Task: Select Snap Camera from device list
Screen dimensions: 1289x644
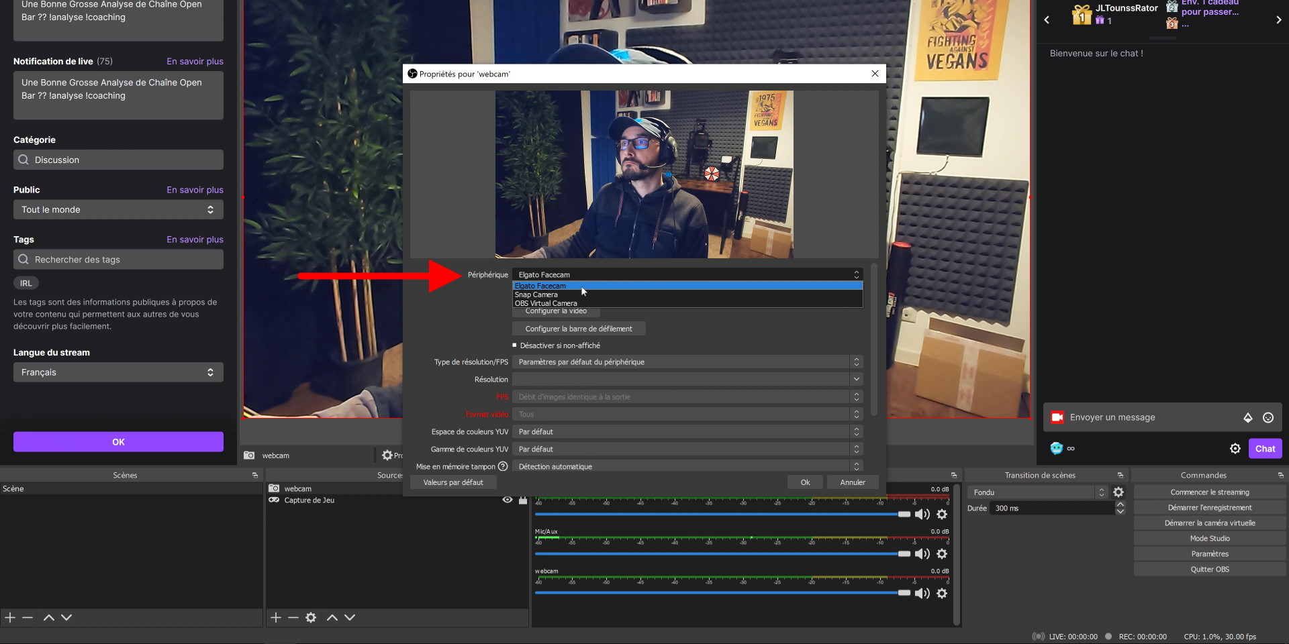Action: coord(536,294)
